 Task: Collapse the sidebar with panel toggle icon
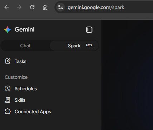[89, 30]
